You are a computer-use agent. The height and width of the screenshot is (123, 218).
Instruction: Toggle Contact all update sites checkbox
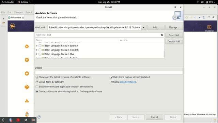tap(37, 92)
